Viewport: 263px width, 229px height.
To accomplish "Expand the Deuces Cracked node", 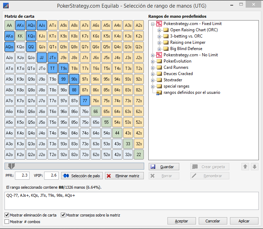I will [x=153, y=74].
